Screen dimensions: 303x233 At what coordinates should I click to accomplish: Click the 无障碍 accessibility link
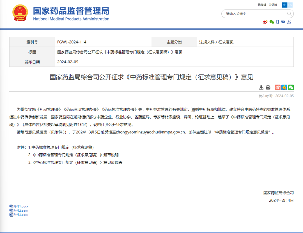point(262,5)
